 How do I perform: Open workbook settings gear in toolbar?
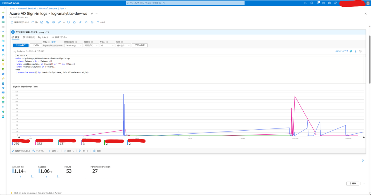[x=53, y=22]
